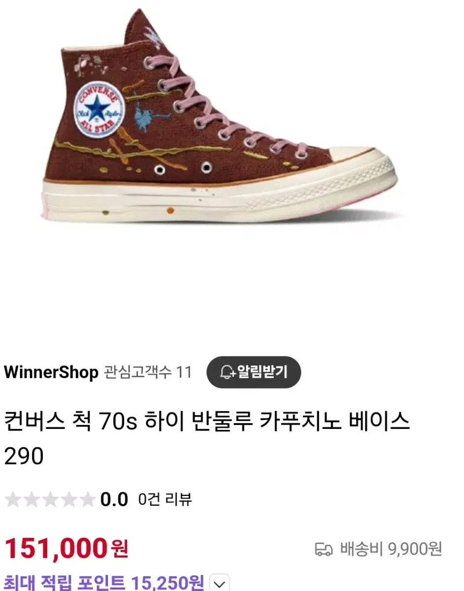Open the 컨버스 척 70s product title

pyautogui.click(x=207, y=438)
